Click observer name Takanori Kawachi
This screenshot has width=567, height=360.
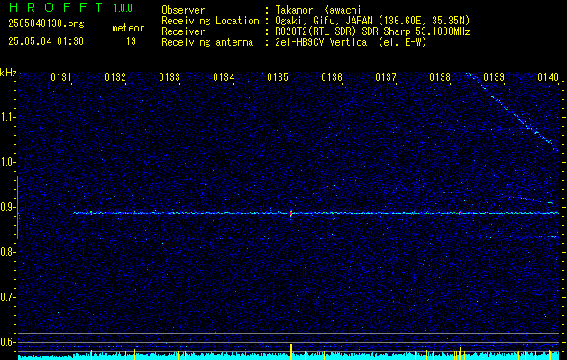tap(318, 10)
